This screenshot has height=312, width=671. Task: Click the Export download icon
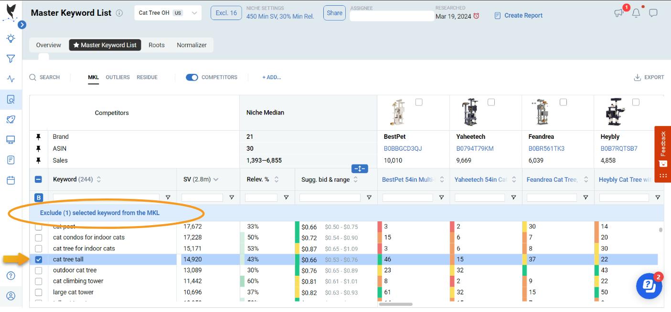click(637, 77)
